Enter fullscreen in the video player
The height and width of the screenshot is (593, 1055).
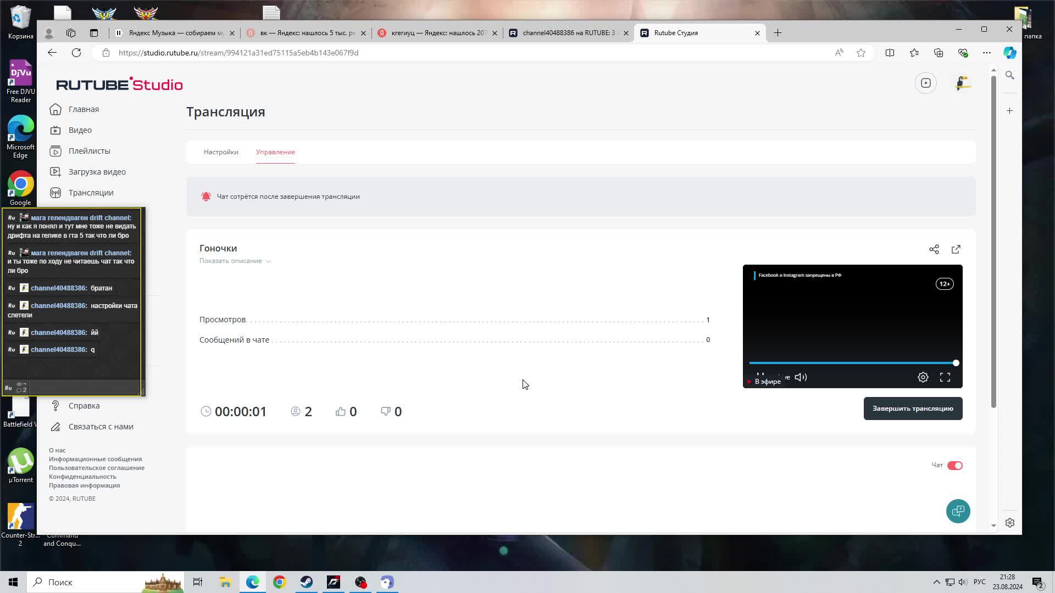tap(945, 377)
